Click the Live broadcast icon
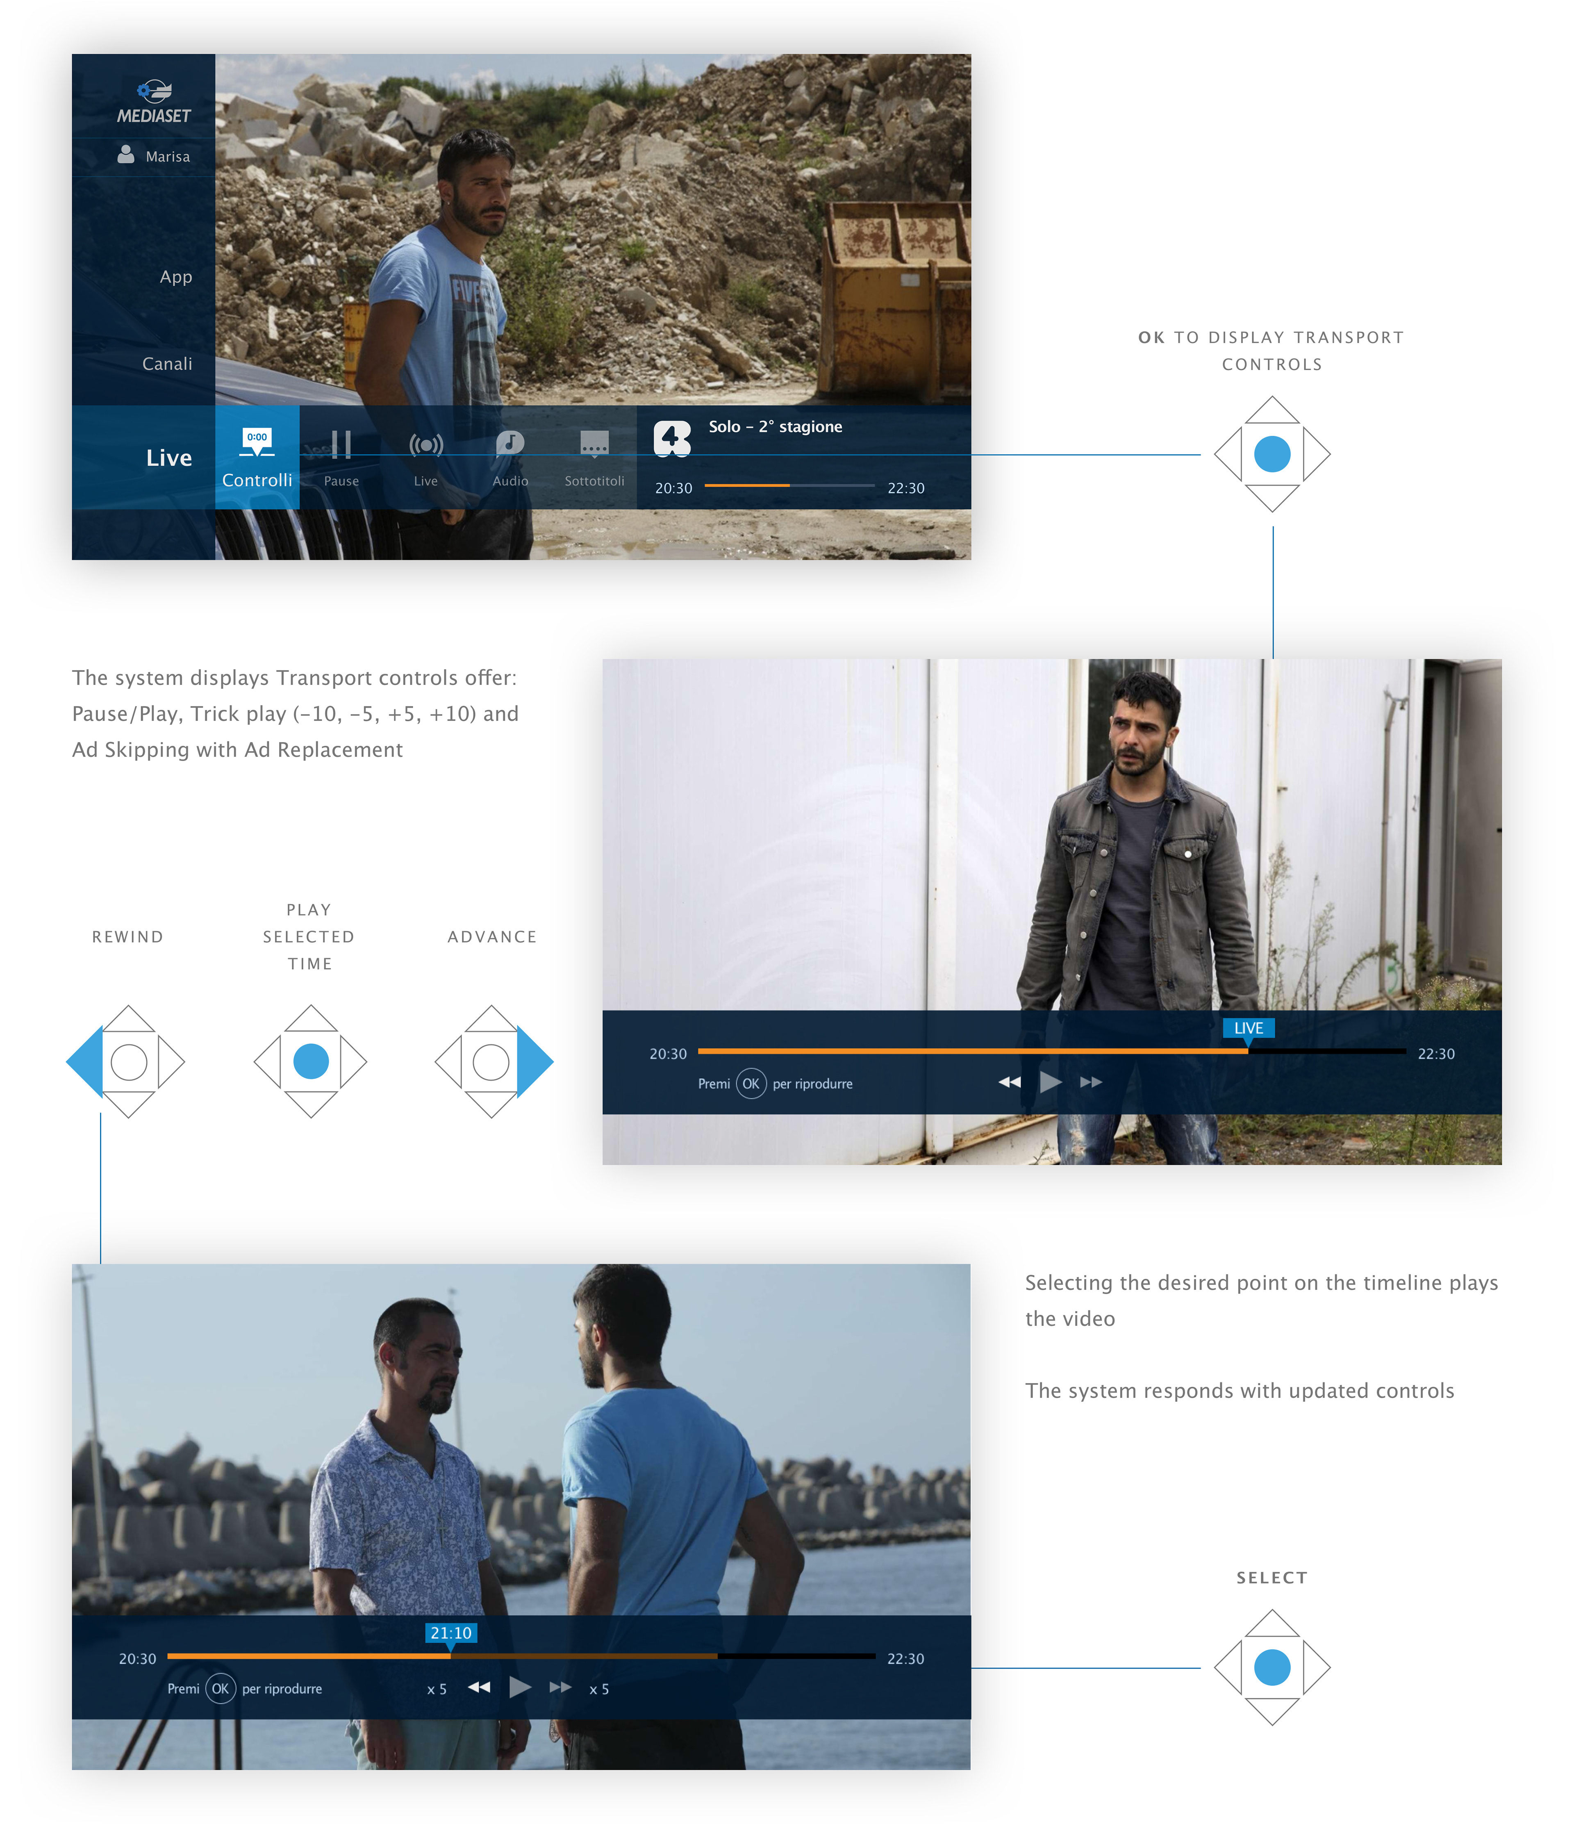Viewport: 1574px width, 1824px height. click(x=426, y=444)
